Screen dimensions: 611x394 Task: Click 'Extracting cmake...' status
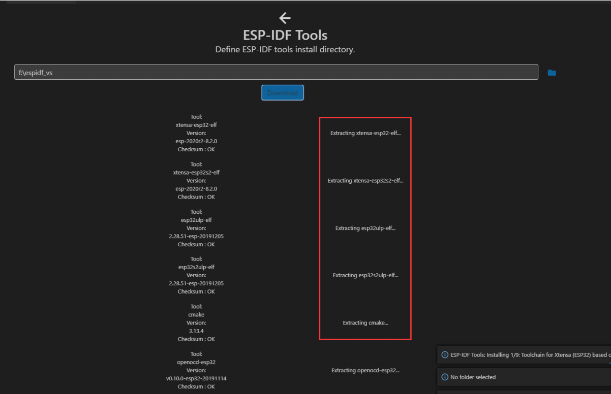click(x=365, y=323)
